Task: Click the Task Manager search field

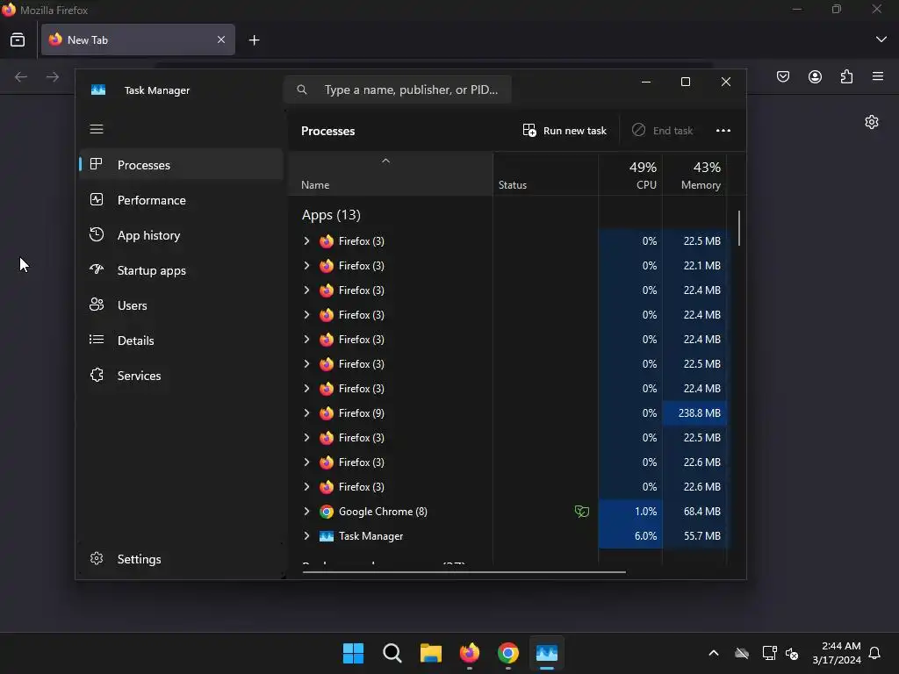Action: click(398, 90)
